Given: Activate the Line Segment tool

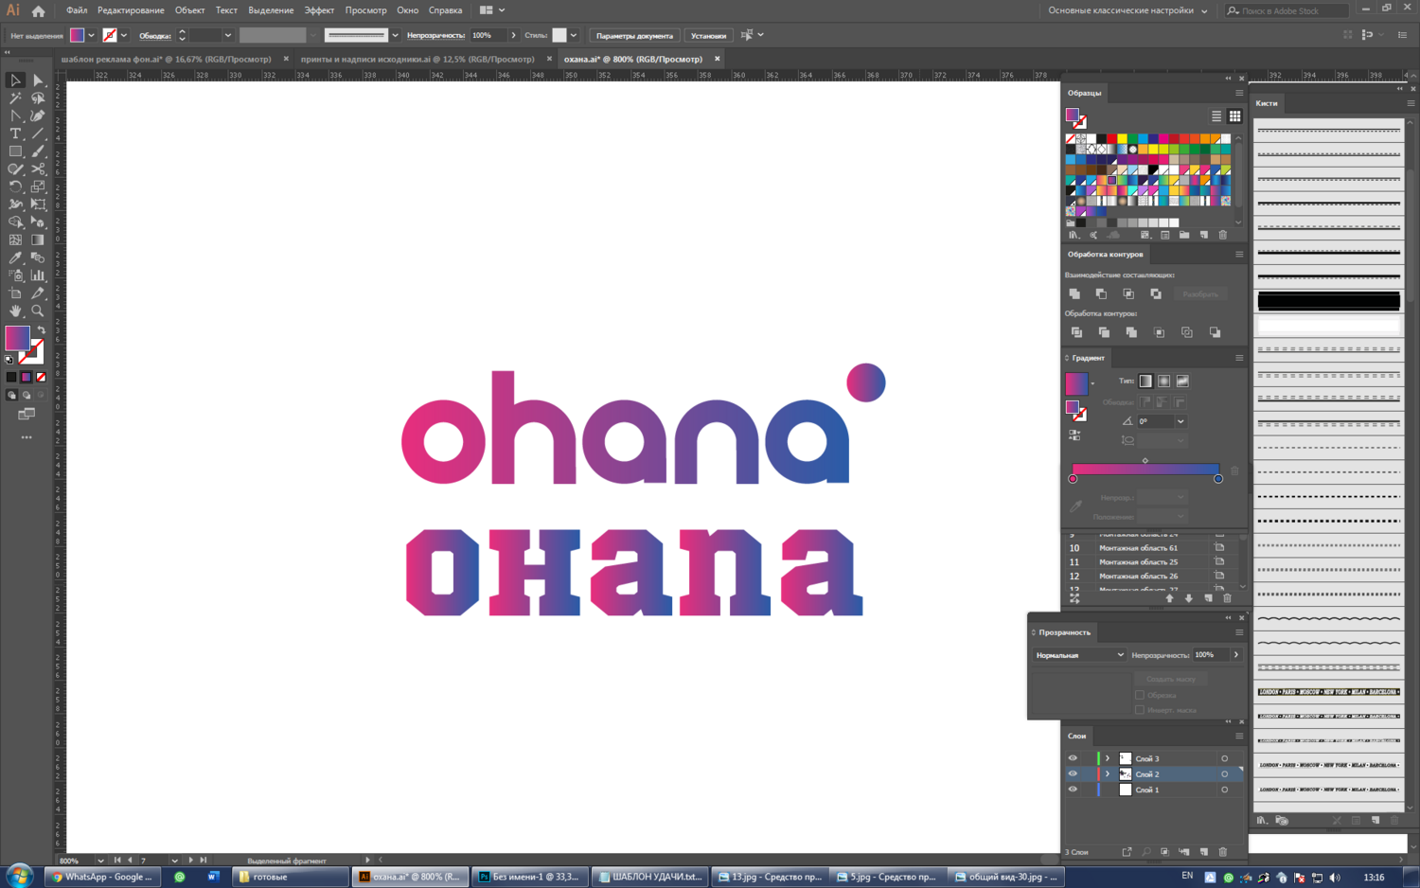Looking at the screenshot, I should tap(38, 133).
